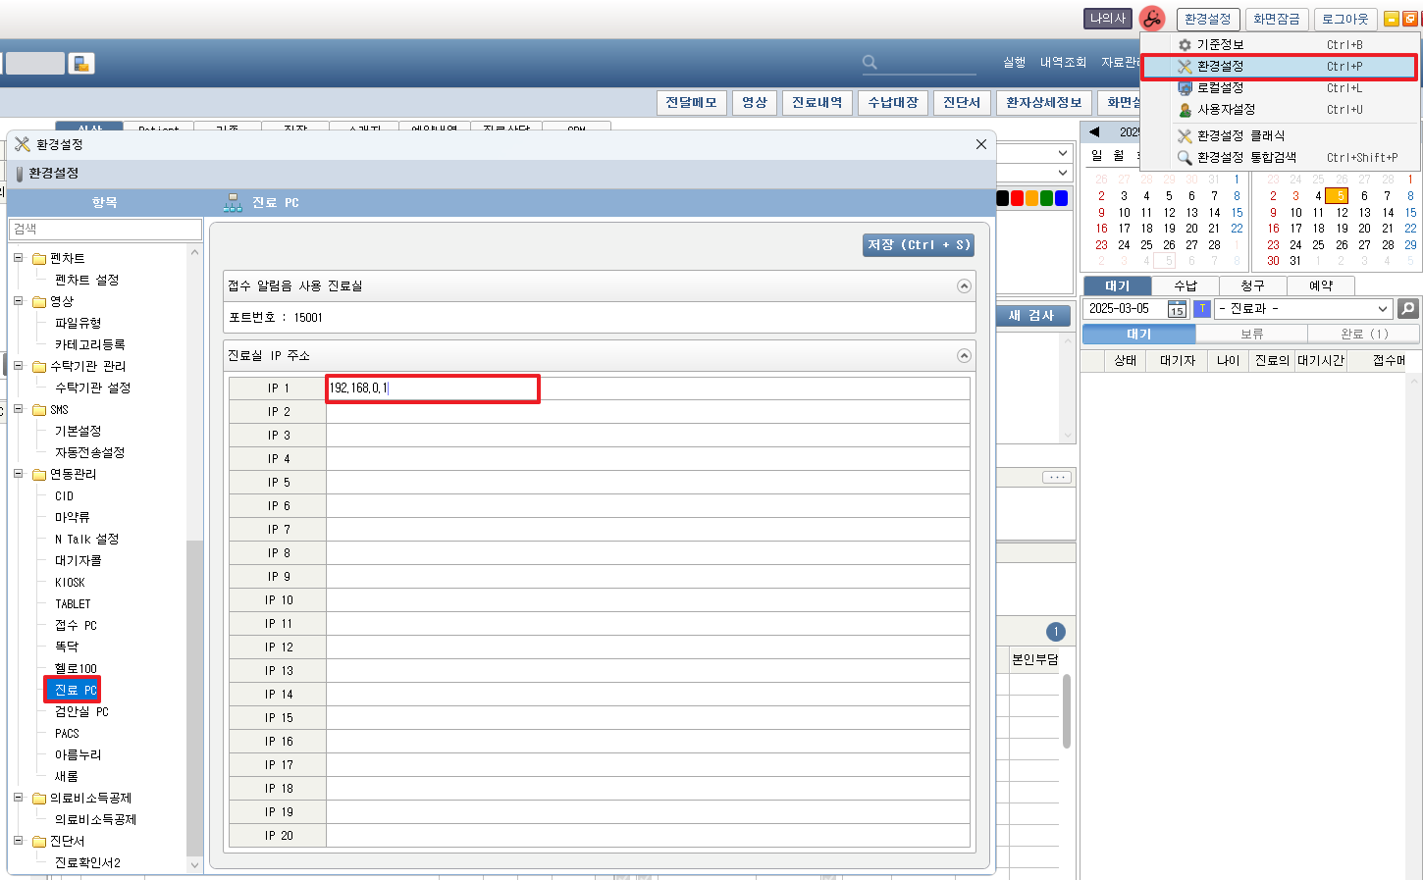
Task: Select 사용자설정 from the dropdown menu
Action: (x=1225, y=110)
